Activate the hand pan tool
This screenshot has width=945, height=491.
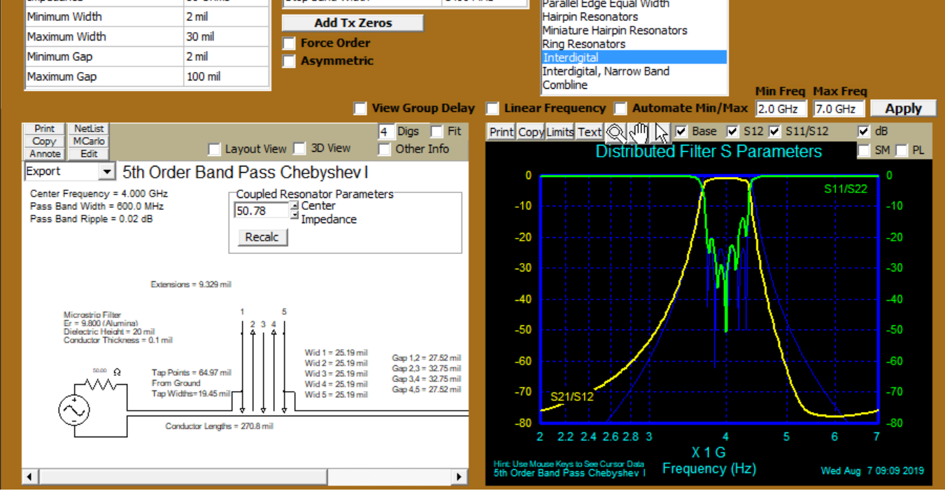point(638,131)
